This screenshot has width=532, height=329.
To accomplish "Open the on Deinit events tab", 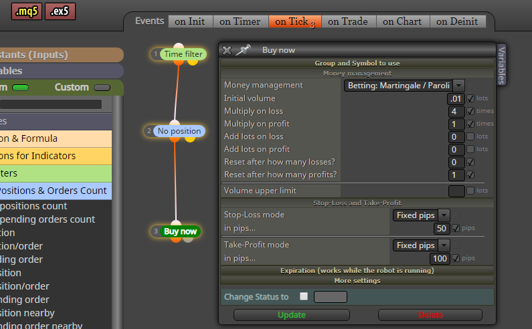I will [457, 21].
